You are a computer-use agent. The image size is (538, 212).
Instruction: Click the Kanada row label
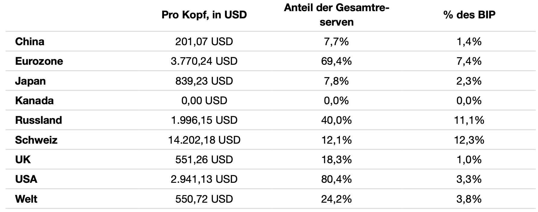click(x=34, y=101)
